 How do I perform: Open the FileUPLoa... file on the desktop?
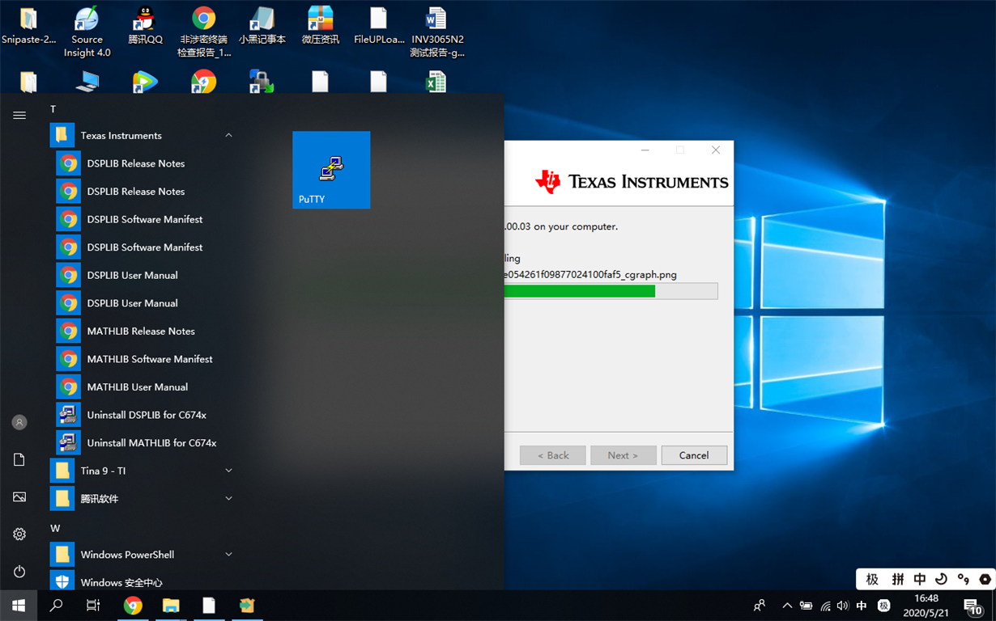point(379,26)
